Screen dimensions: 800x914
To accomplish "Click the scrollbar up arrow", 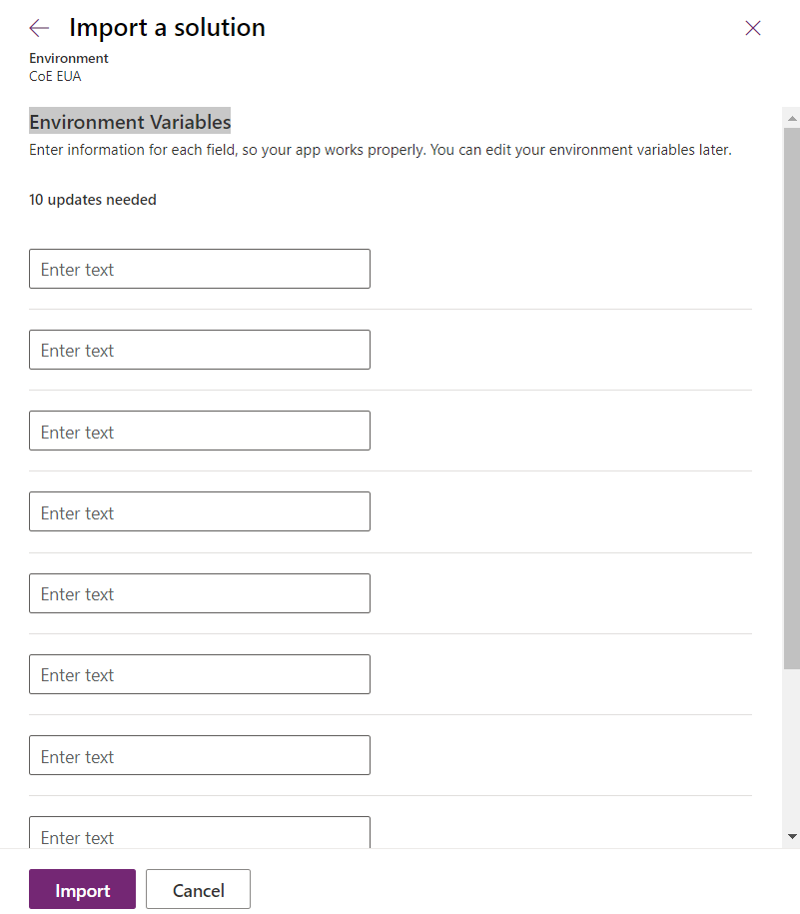I will 790,118.
